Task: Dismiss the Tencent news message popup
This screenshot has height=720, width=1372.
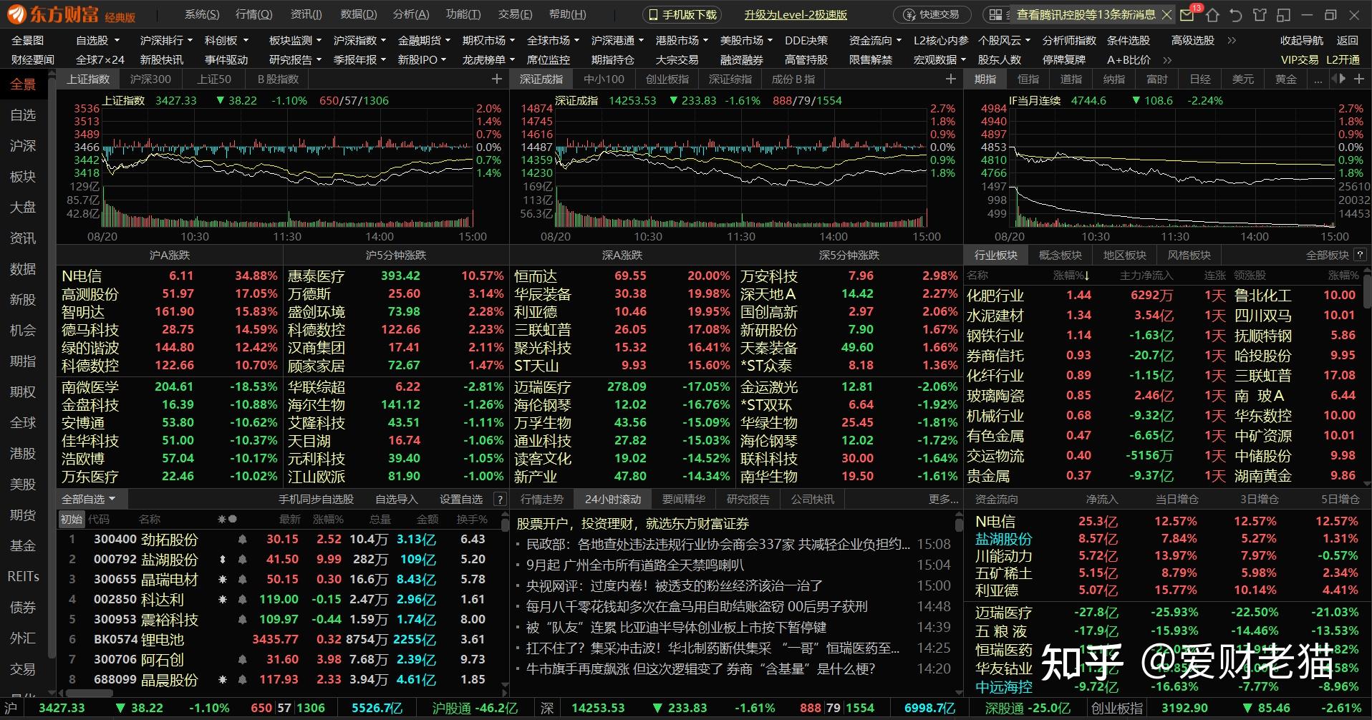Action: (x=1166, y=14)
